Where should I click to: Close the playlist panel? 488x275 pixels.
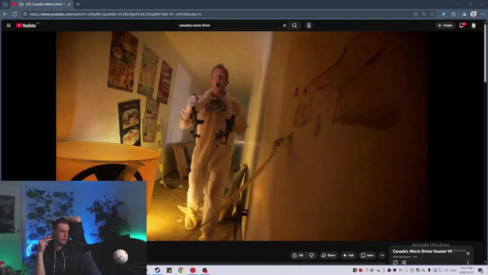click(468, 253)
